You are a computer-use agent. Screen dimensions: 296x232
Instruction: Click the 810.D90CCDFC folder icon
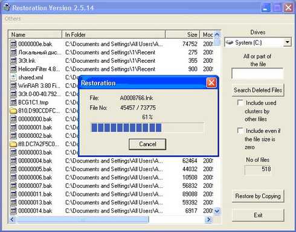[13, 111]
